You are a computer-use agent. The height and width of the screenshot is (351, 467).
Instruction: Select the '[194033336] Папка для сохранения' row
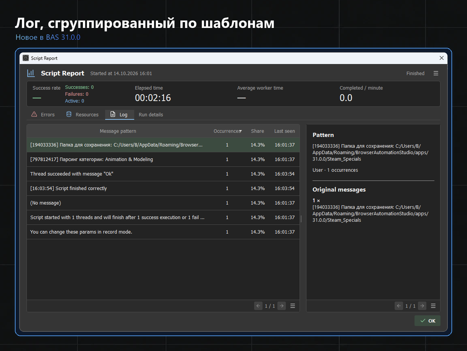coord(163,145)
